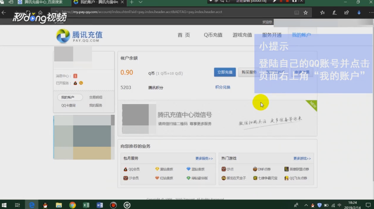Open the 首页 navigation item
374x209 pixels.
coord(184,35)
